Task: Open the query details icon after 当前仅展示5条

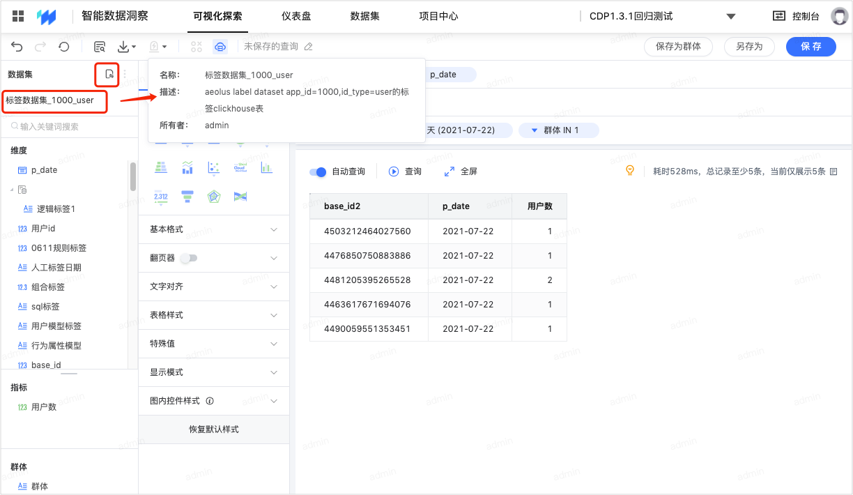Action: click(x=833, y=172)
